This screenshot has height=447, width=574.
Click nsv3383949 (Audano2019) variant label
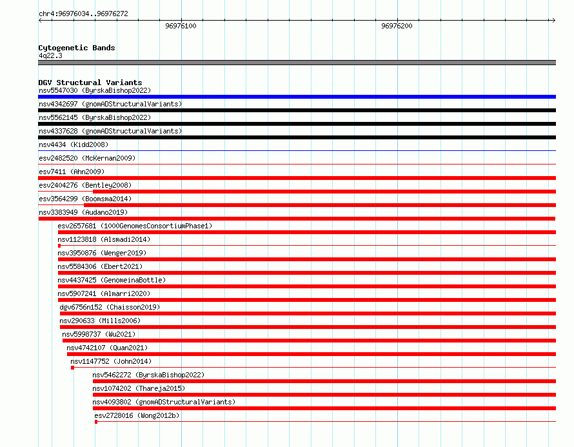tap(83, 212)
